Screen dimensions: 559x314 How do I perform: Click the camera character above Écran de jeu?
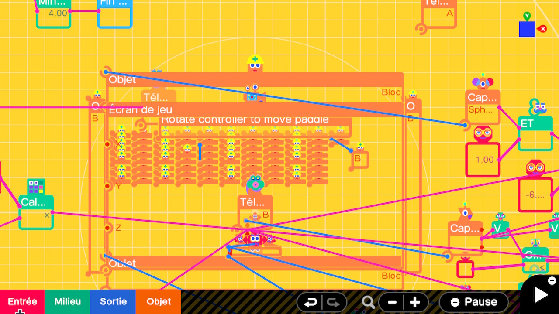[x=253, y=93]
